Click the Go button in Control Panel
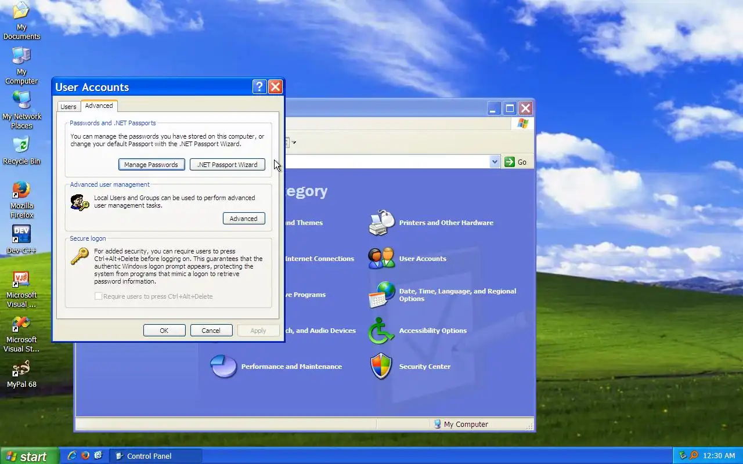The width and height of the screenshot is (743, 464). tap(516, 162)
